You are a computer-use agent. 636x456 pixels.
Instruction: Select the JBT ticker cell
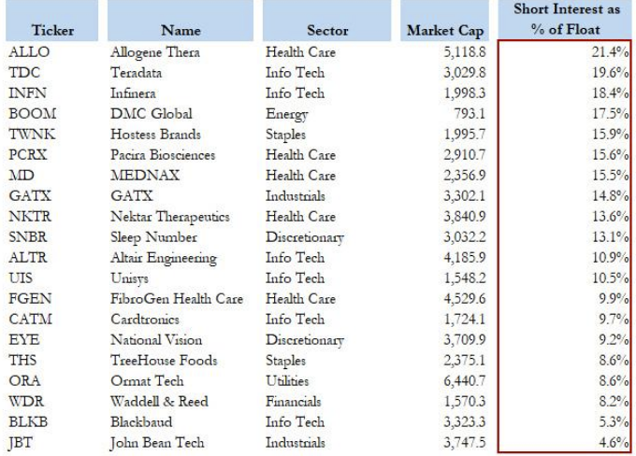22,443
